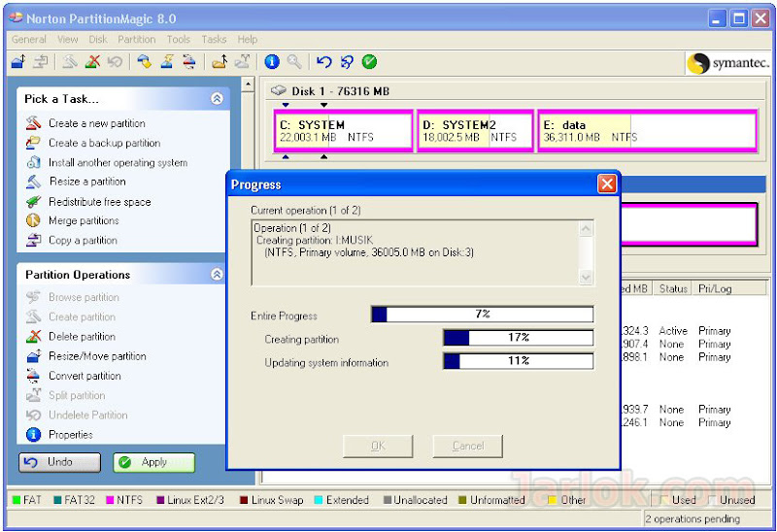Open the Help menu

coord(247,39)
